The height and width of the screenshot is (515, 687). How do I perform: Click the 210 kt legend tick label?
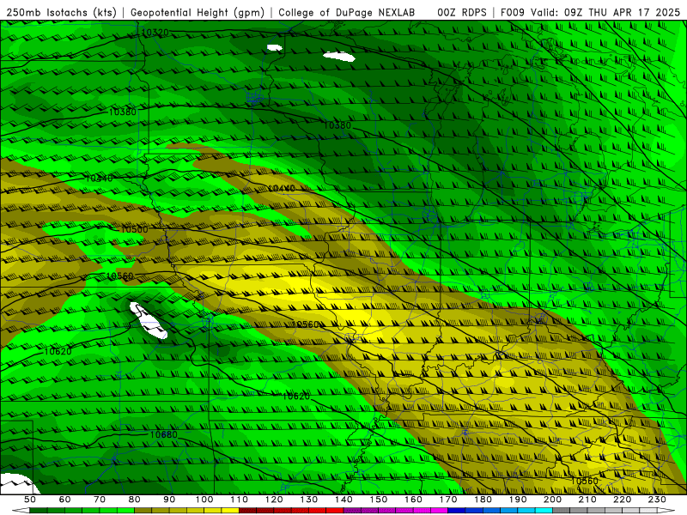[587, 500]
